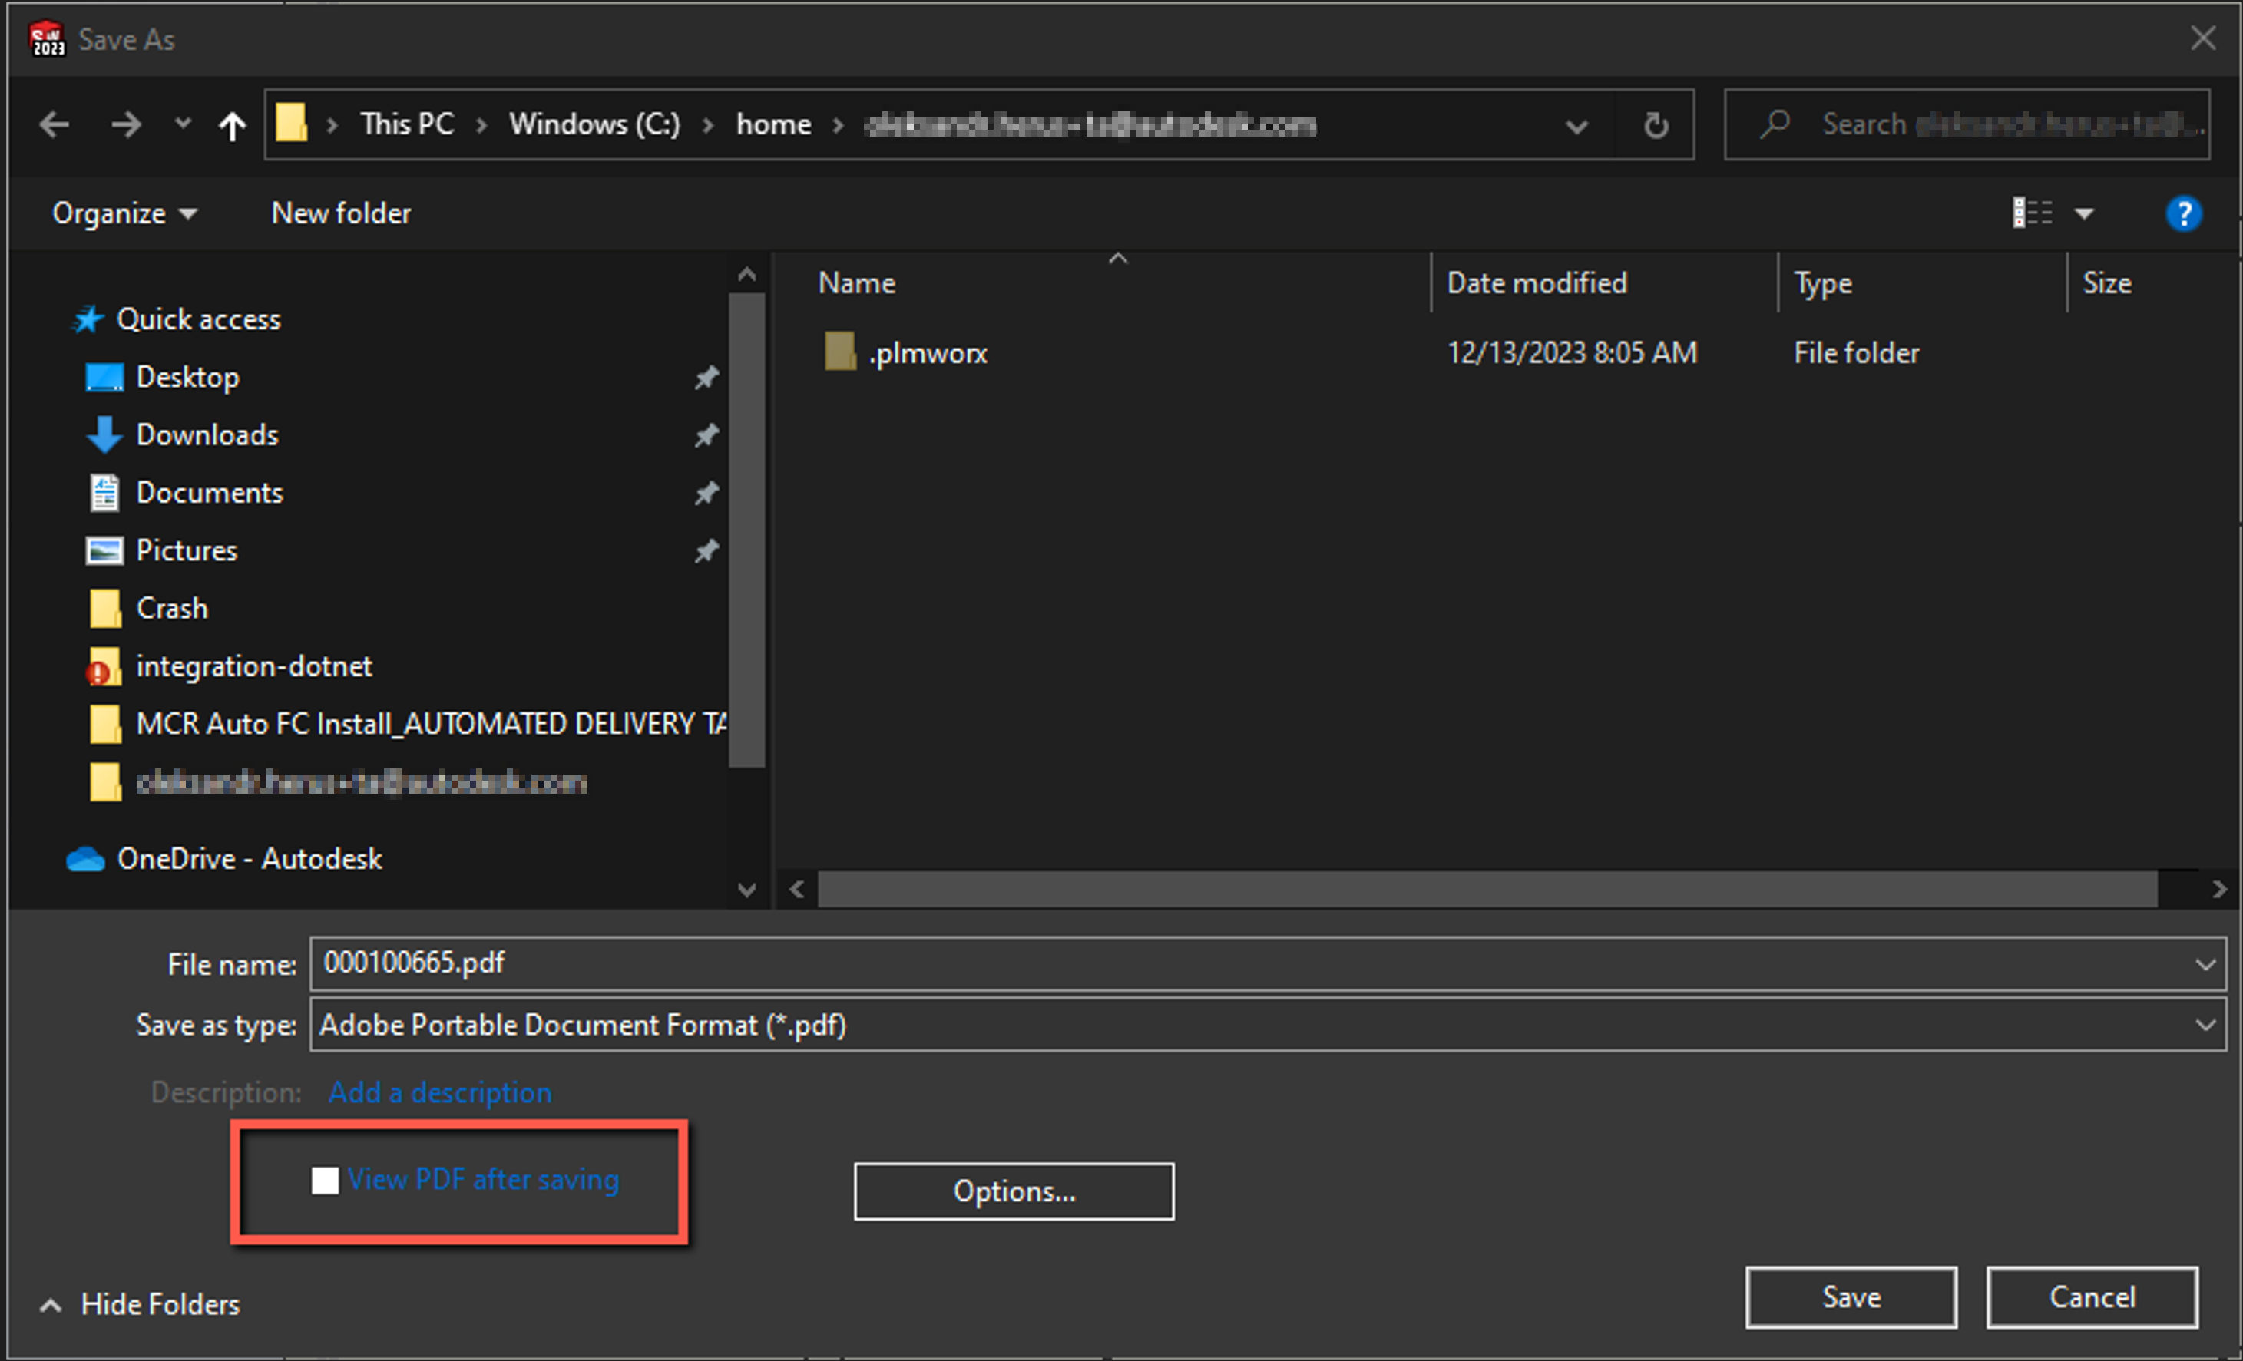2243x1361 pixels.
Task: Sort files by Date modified column
Action: click(1537, 283)
